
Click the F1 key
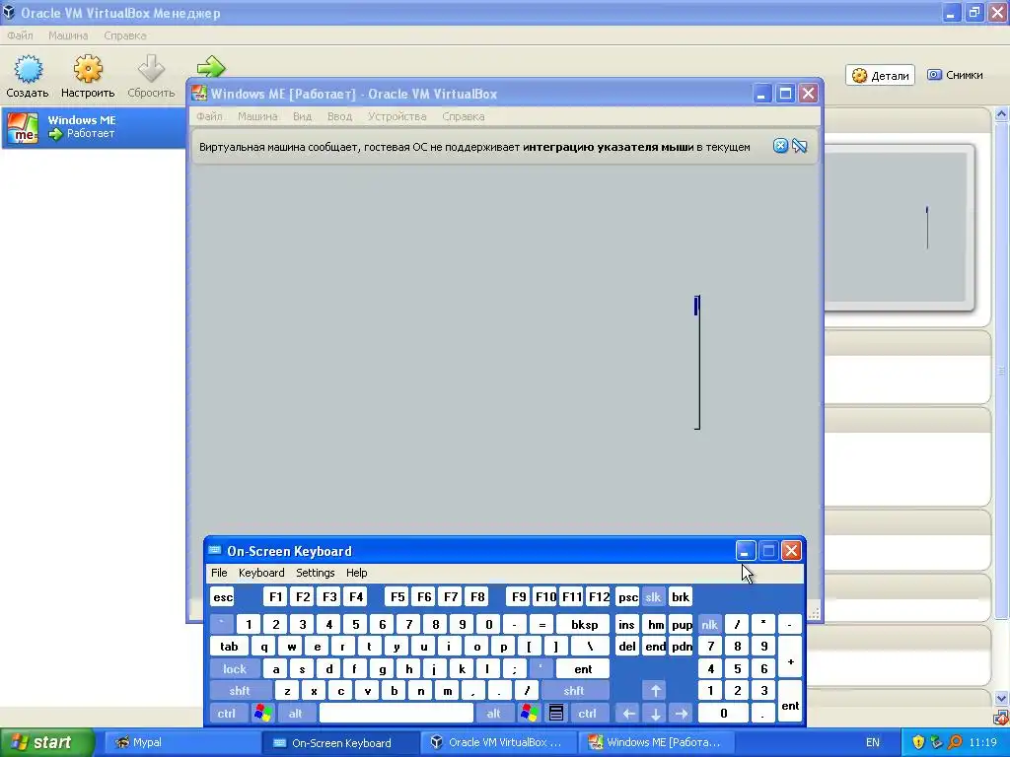click(x=275, y=597)
